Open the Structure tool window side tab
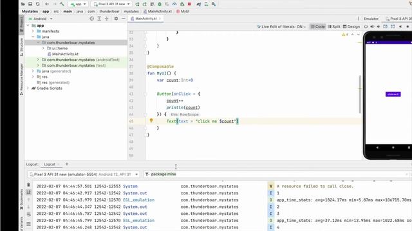 click(21, 47)
